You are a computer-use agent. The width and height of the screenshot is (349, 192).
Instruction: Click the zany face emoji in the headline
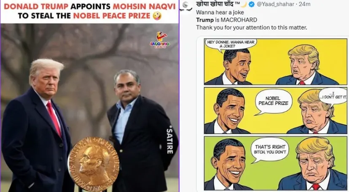[157, 16]
